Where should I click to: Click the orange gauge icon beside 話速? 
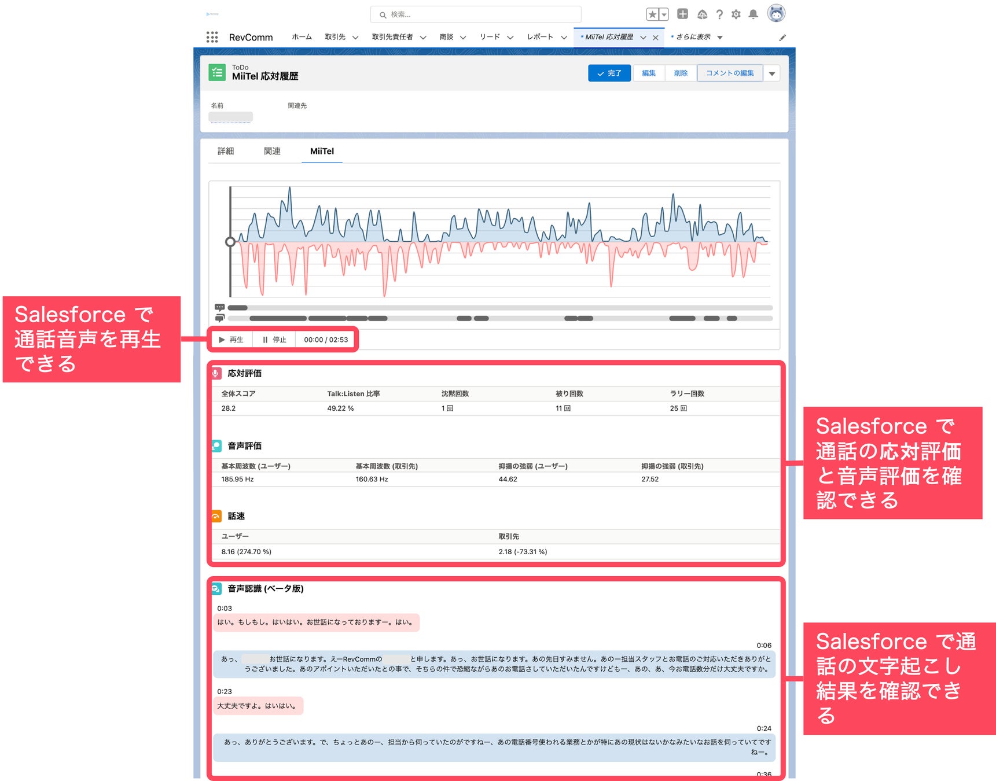[216, 516]
